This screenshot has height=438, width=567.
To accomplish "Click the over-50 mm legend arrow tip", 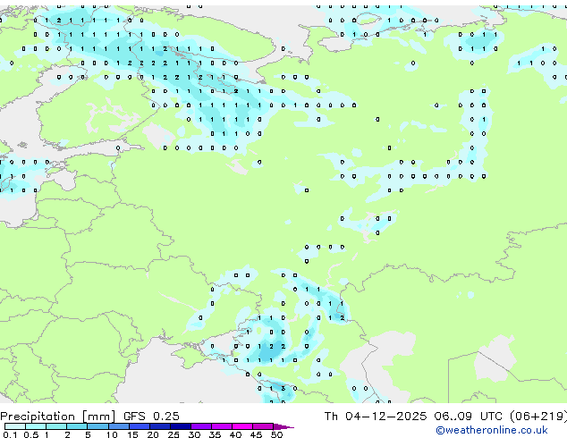I will click(283, 426).
